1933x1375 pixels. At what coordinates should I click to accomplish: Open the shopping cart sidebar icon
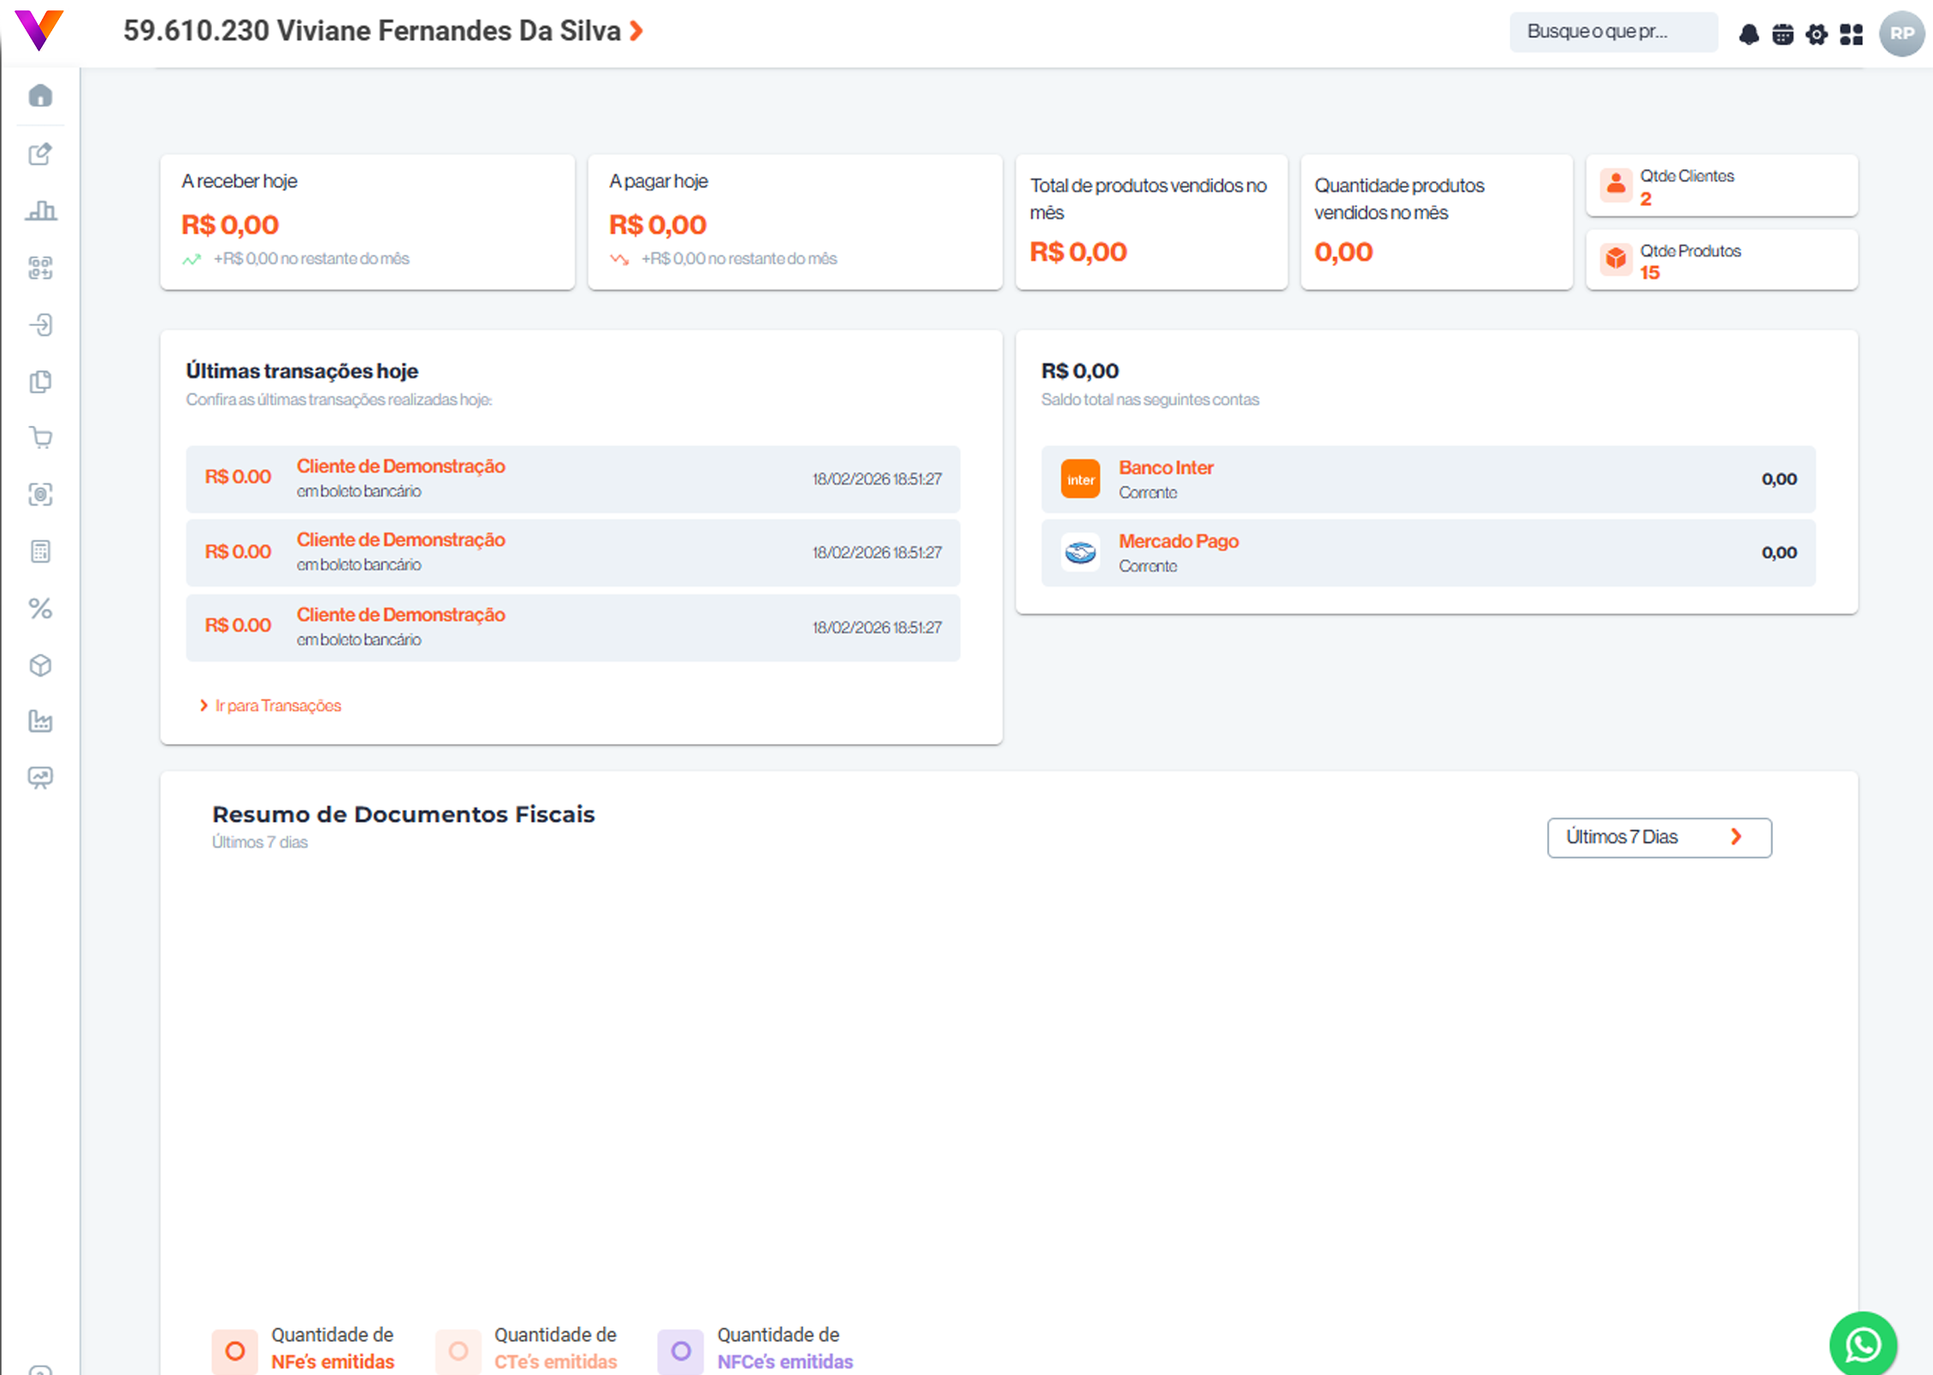40,438
